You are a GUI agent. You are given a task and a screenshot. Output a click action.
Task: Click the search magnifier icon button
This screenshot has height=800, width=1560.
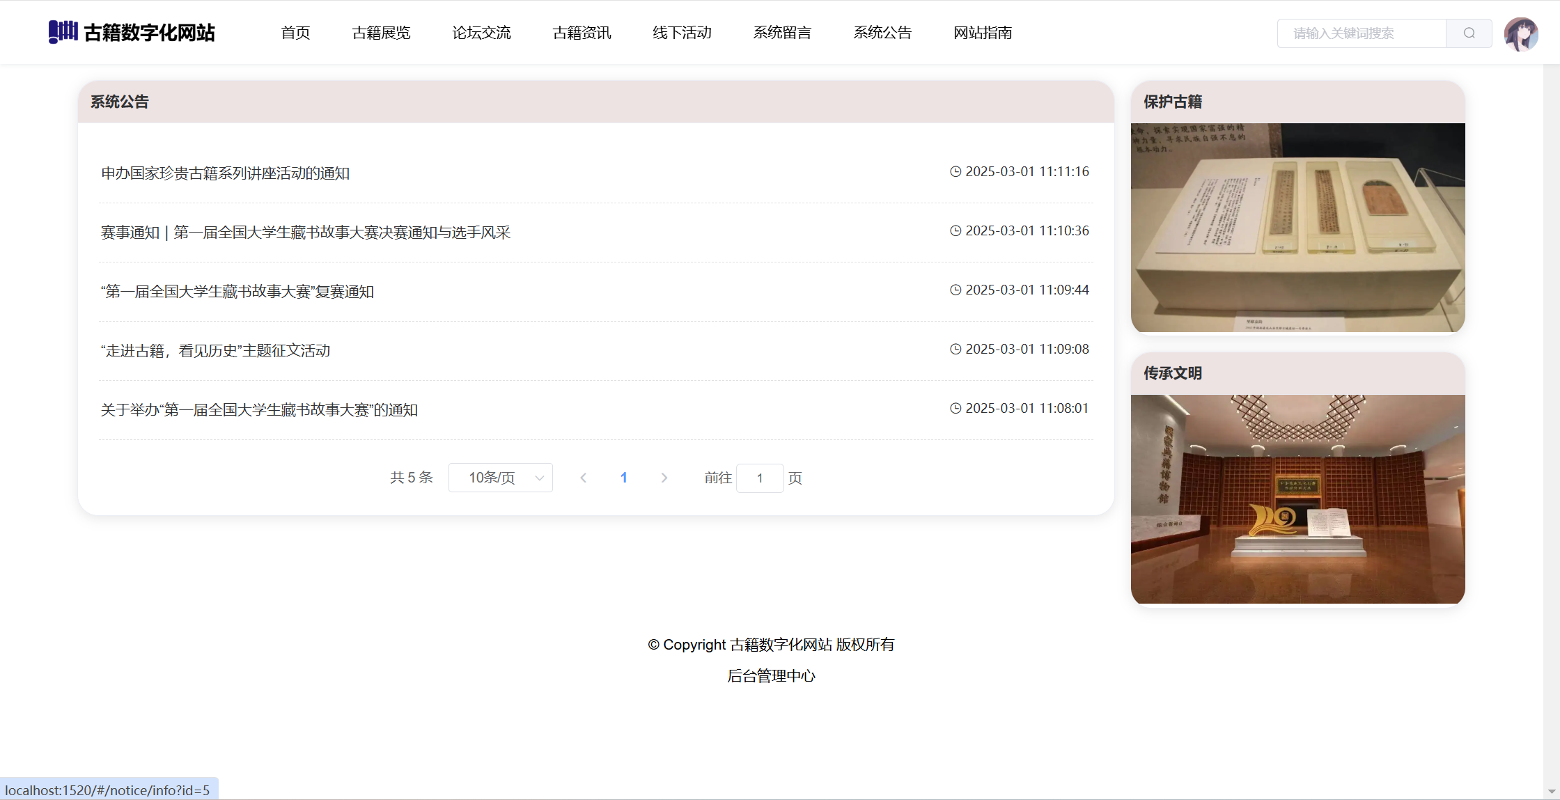(x=1469, y=33)
